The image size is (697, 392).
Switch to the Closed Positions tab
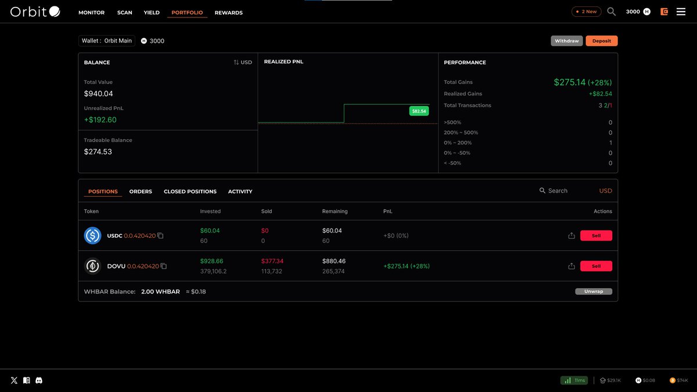coord(190,191)
